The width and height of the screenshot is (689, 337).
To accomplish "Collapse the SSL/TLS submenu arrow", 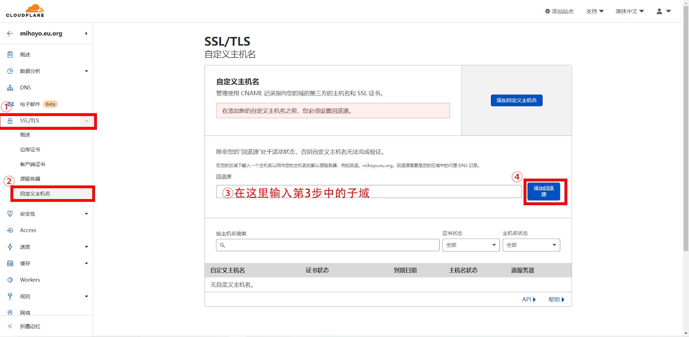I will 86,121.
